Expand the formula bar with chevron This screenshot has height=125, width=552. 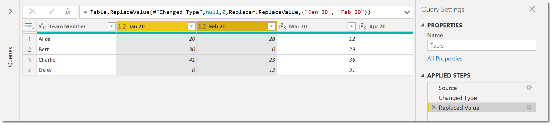tap(407, 12)
